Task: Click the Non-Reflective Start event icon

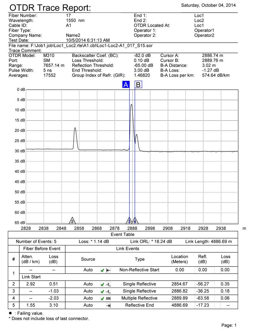Action: click(108, 270)
